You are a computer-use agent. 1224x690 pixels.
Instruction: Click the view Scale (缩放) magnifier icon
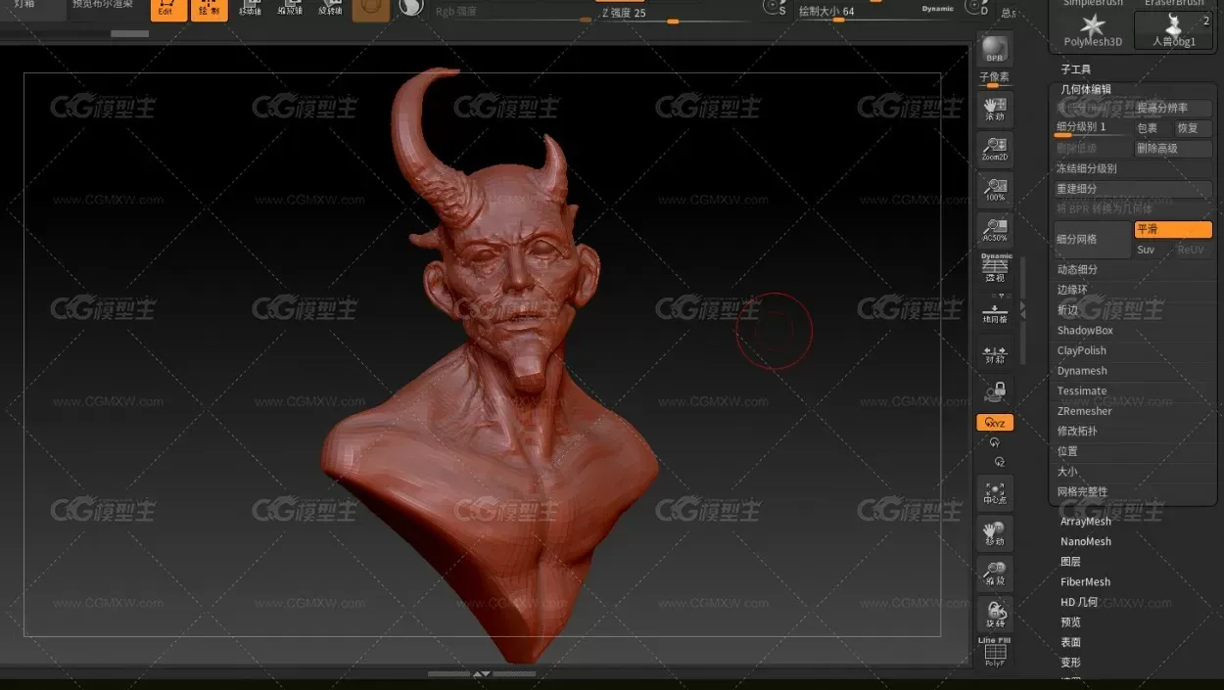pos(995,574)
